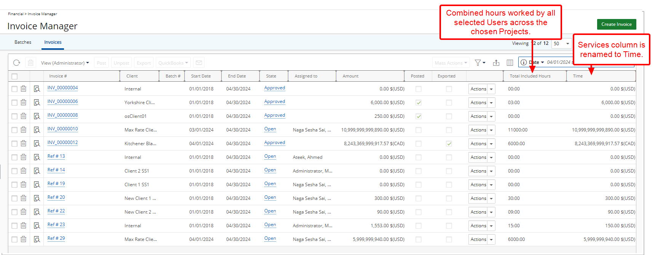The height and width of the screenshot is (255, 655).
Task: Click the Post toolbar button
Action: tap(101, 63)
